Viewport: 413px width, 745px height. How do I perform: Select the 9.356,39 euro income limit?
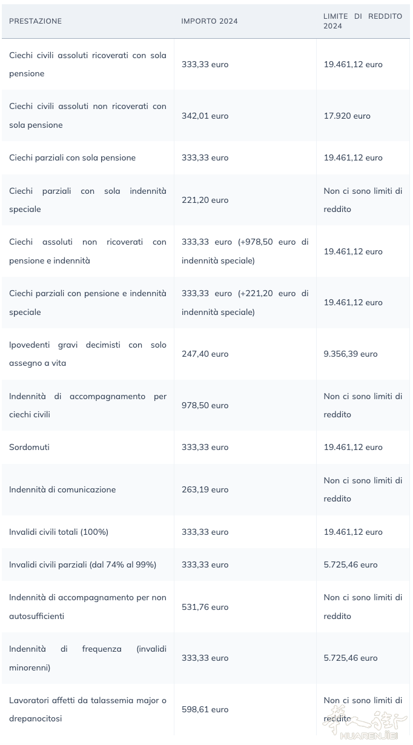350,354
